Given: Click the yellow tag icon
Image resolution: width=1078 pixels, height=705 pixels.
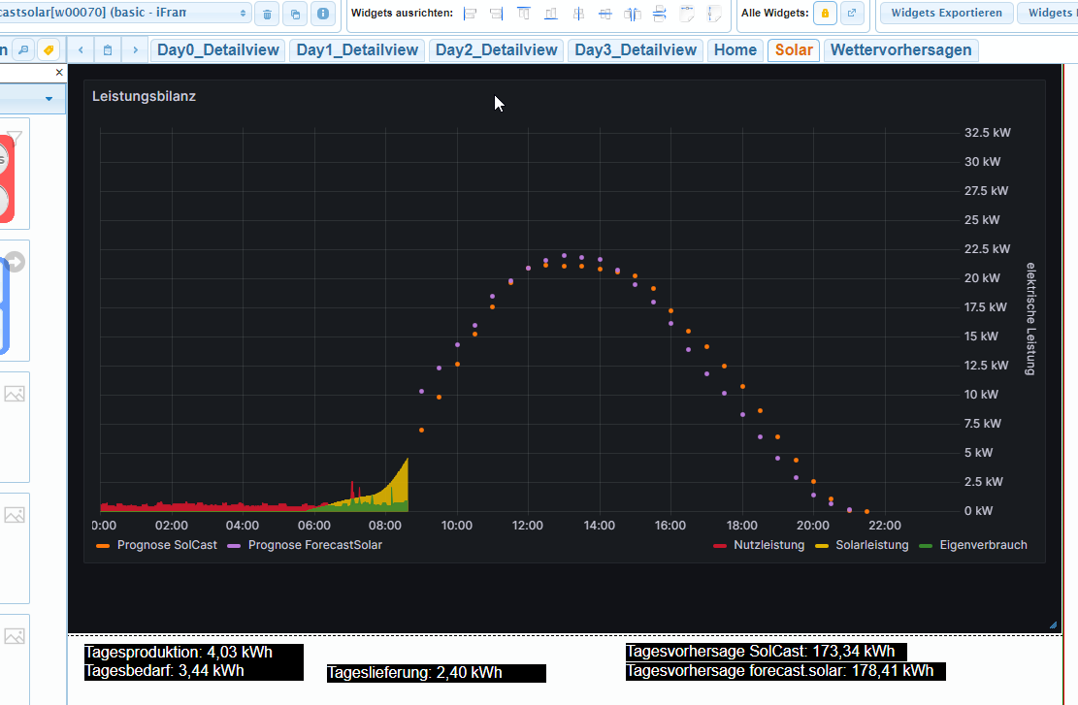Looking at the screenshot, I should point(49,50).
